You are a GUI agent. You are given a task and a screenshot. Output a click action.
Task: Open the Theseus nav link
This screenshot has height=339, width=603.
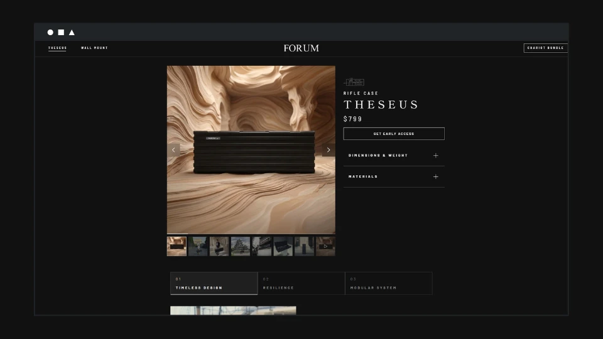(x=57, y=48)
